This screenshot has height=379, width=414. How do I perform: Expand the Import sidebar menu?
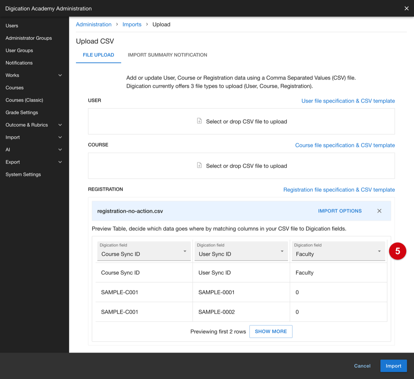point(60,137)
